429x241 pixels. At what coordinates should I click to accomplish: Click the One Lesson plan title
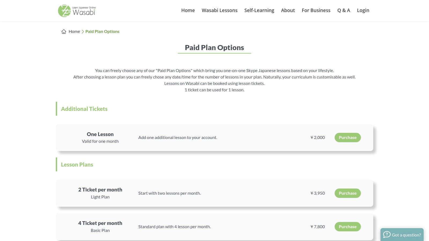(100, 134)
